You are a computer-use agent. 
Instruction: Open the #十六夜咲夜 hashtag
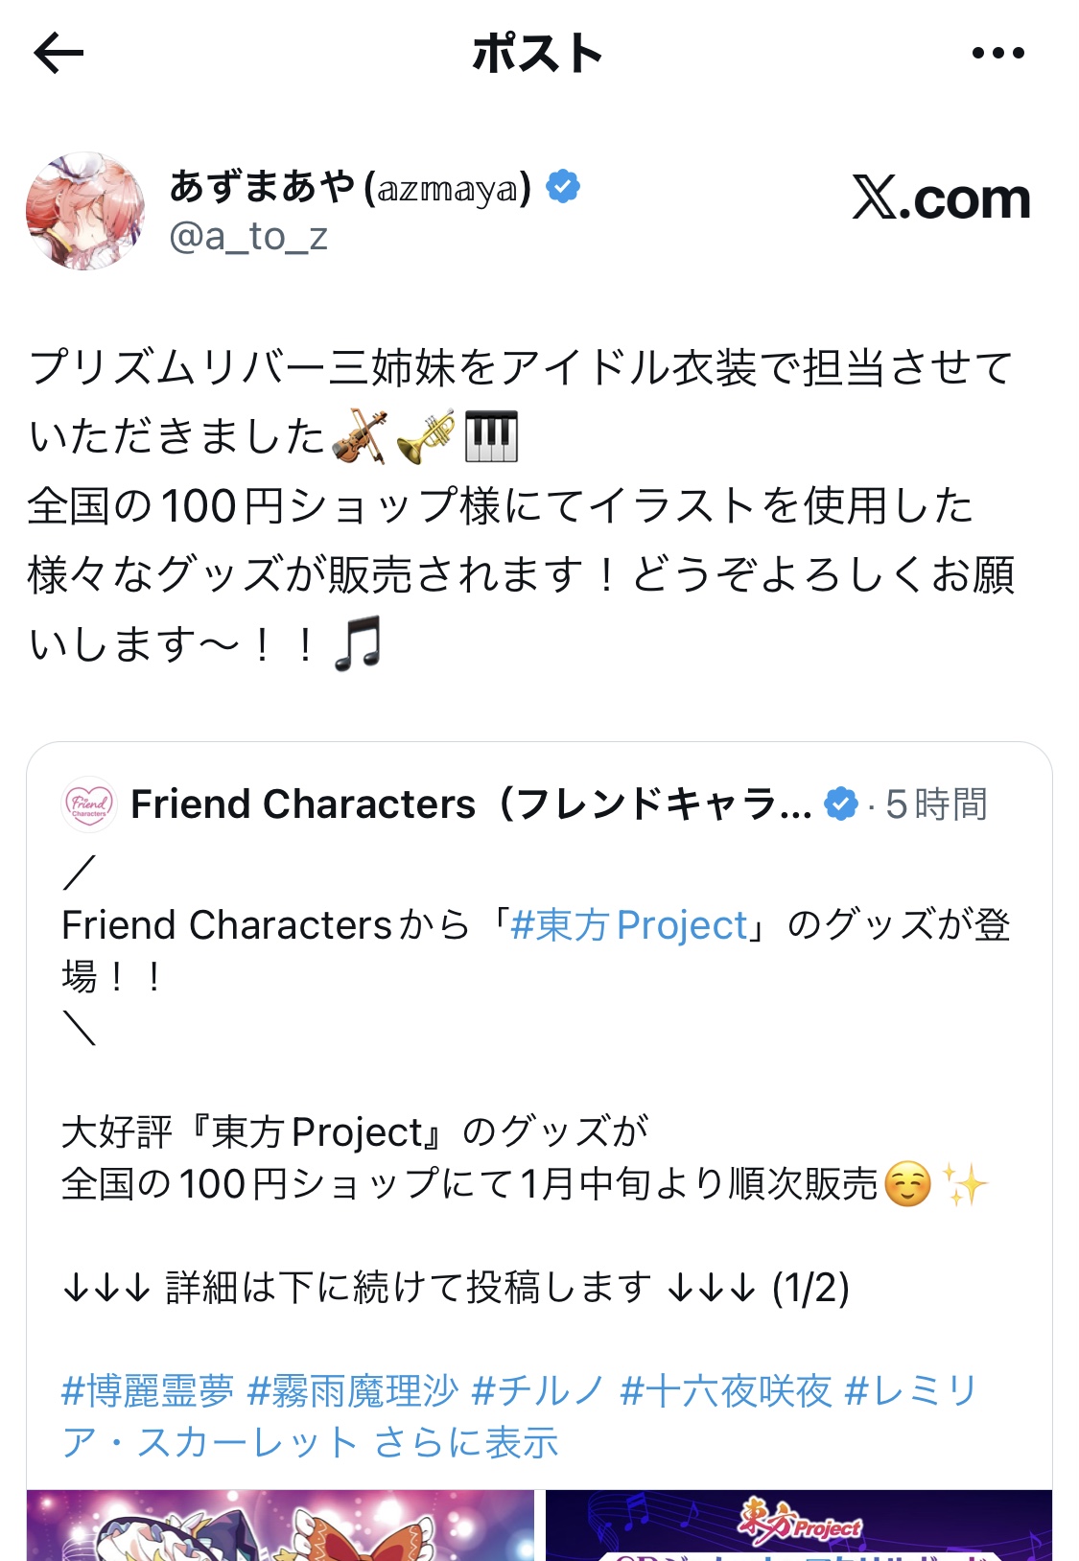(725, 1390)
